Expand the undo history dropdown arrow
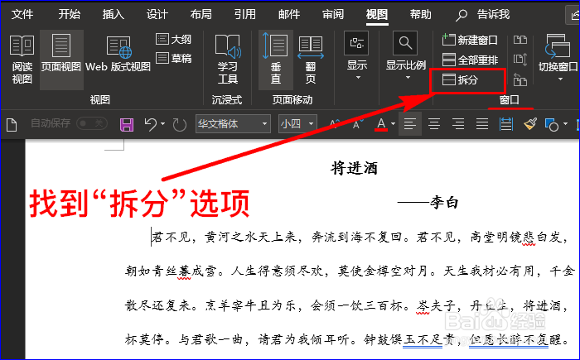Screen dimensions: 580x360 point(162,124)
